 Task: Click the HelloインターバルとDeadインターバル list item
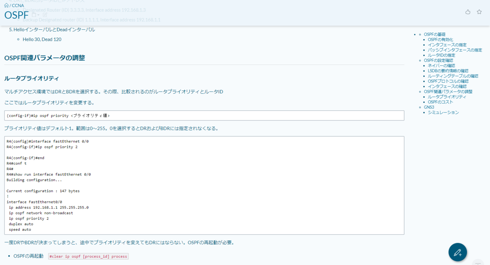click(x=54, y=30)
